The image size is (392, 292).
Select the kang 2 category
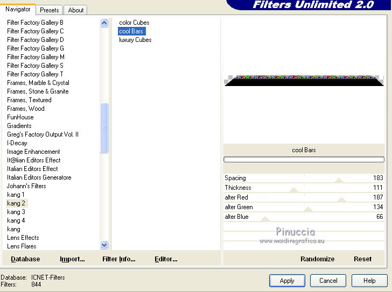(x=16, y=203)
